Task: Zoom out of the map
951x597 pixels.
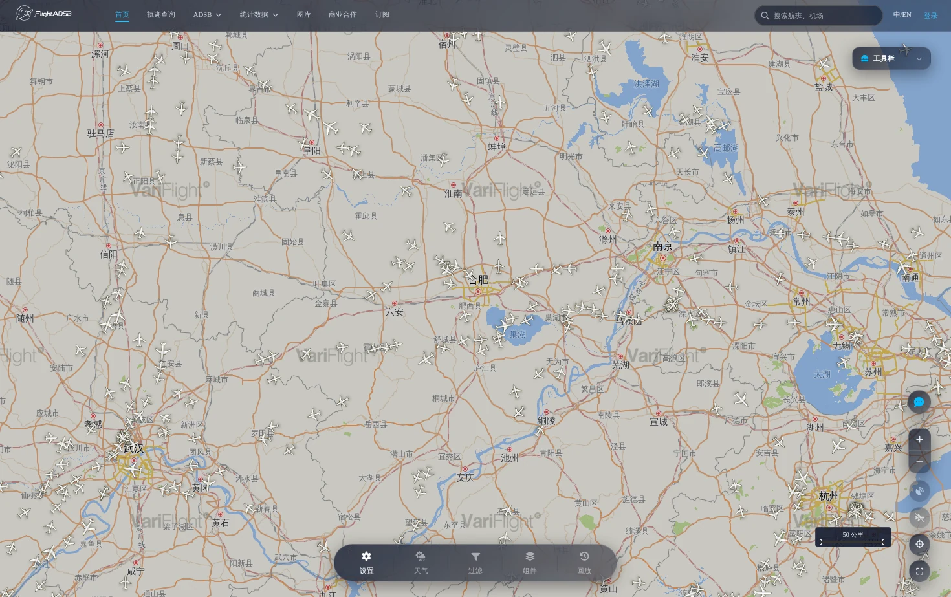Action: click(919, 462)
